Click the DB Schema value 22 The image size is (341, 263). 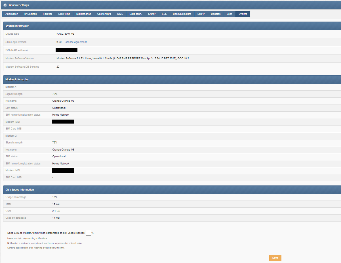[x=58, y=67]
